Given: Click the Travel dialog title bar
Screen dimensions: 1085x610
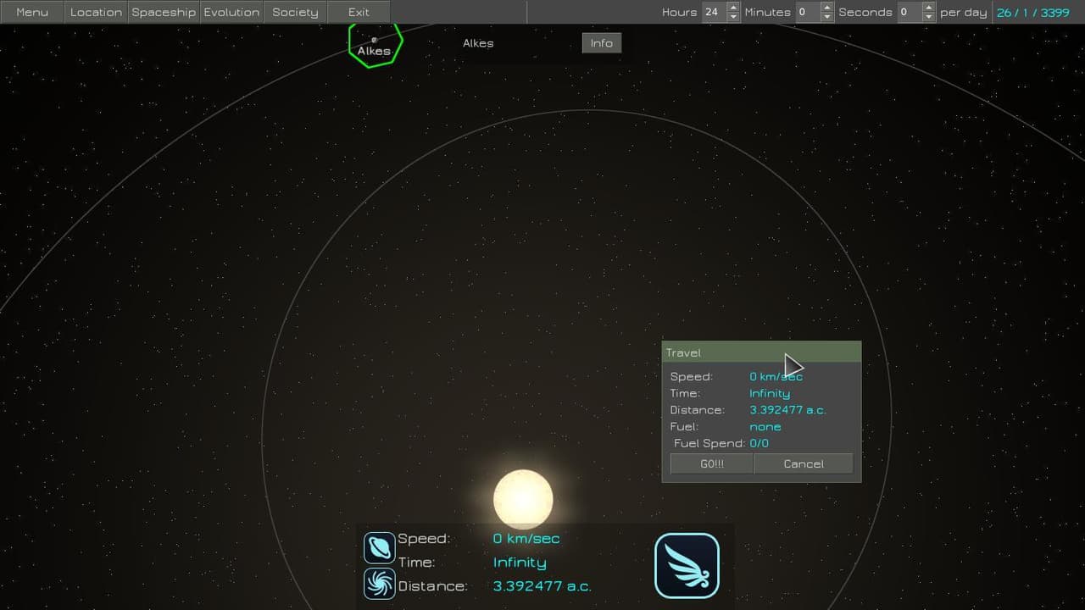Looking at the screenshot, I should click(x=761, y=352).
